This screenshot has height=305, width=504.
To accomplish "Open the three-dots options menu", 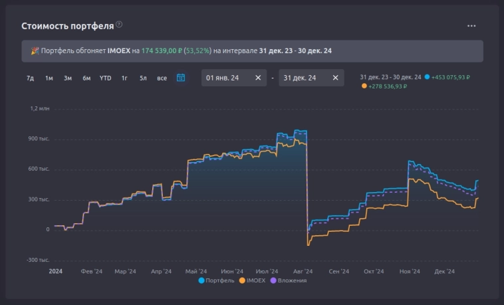I will coord(471,26).
